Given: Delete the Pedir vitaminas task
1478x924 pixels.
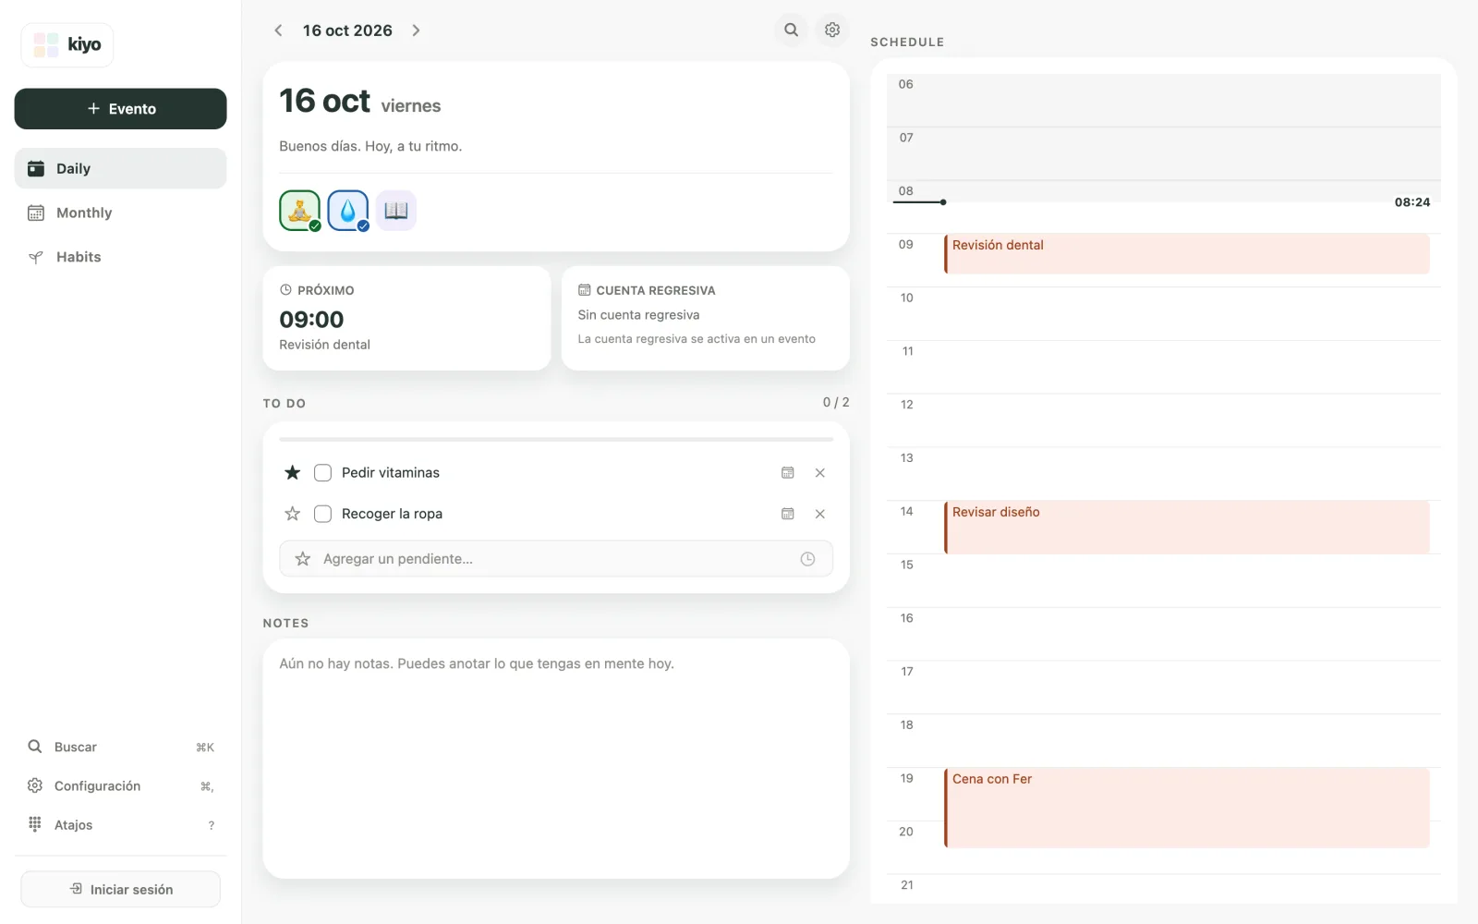Looking at the screenshot, I should [820, 473].
